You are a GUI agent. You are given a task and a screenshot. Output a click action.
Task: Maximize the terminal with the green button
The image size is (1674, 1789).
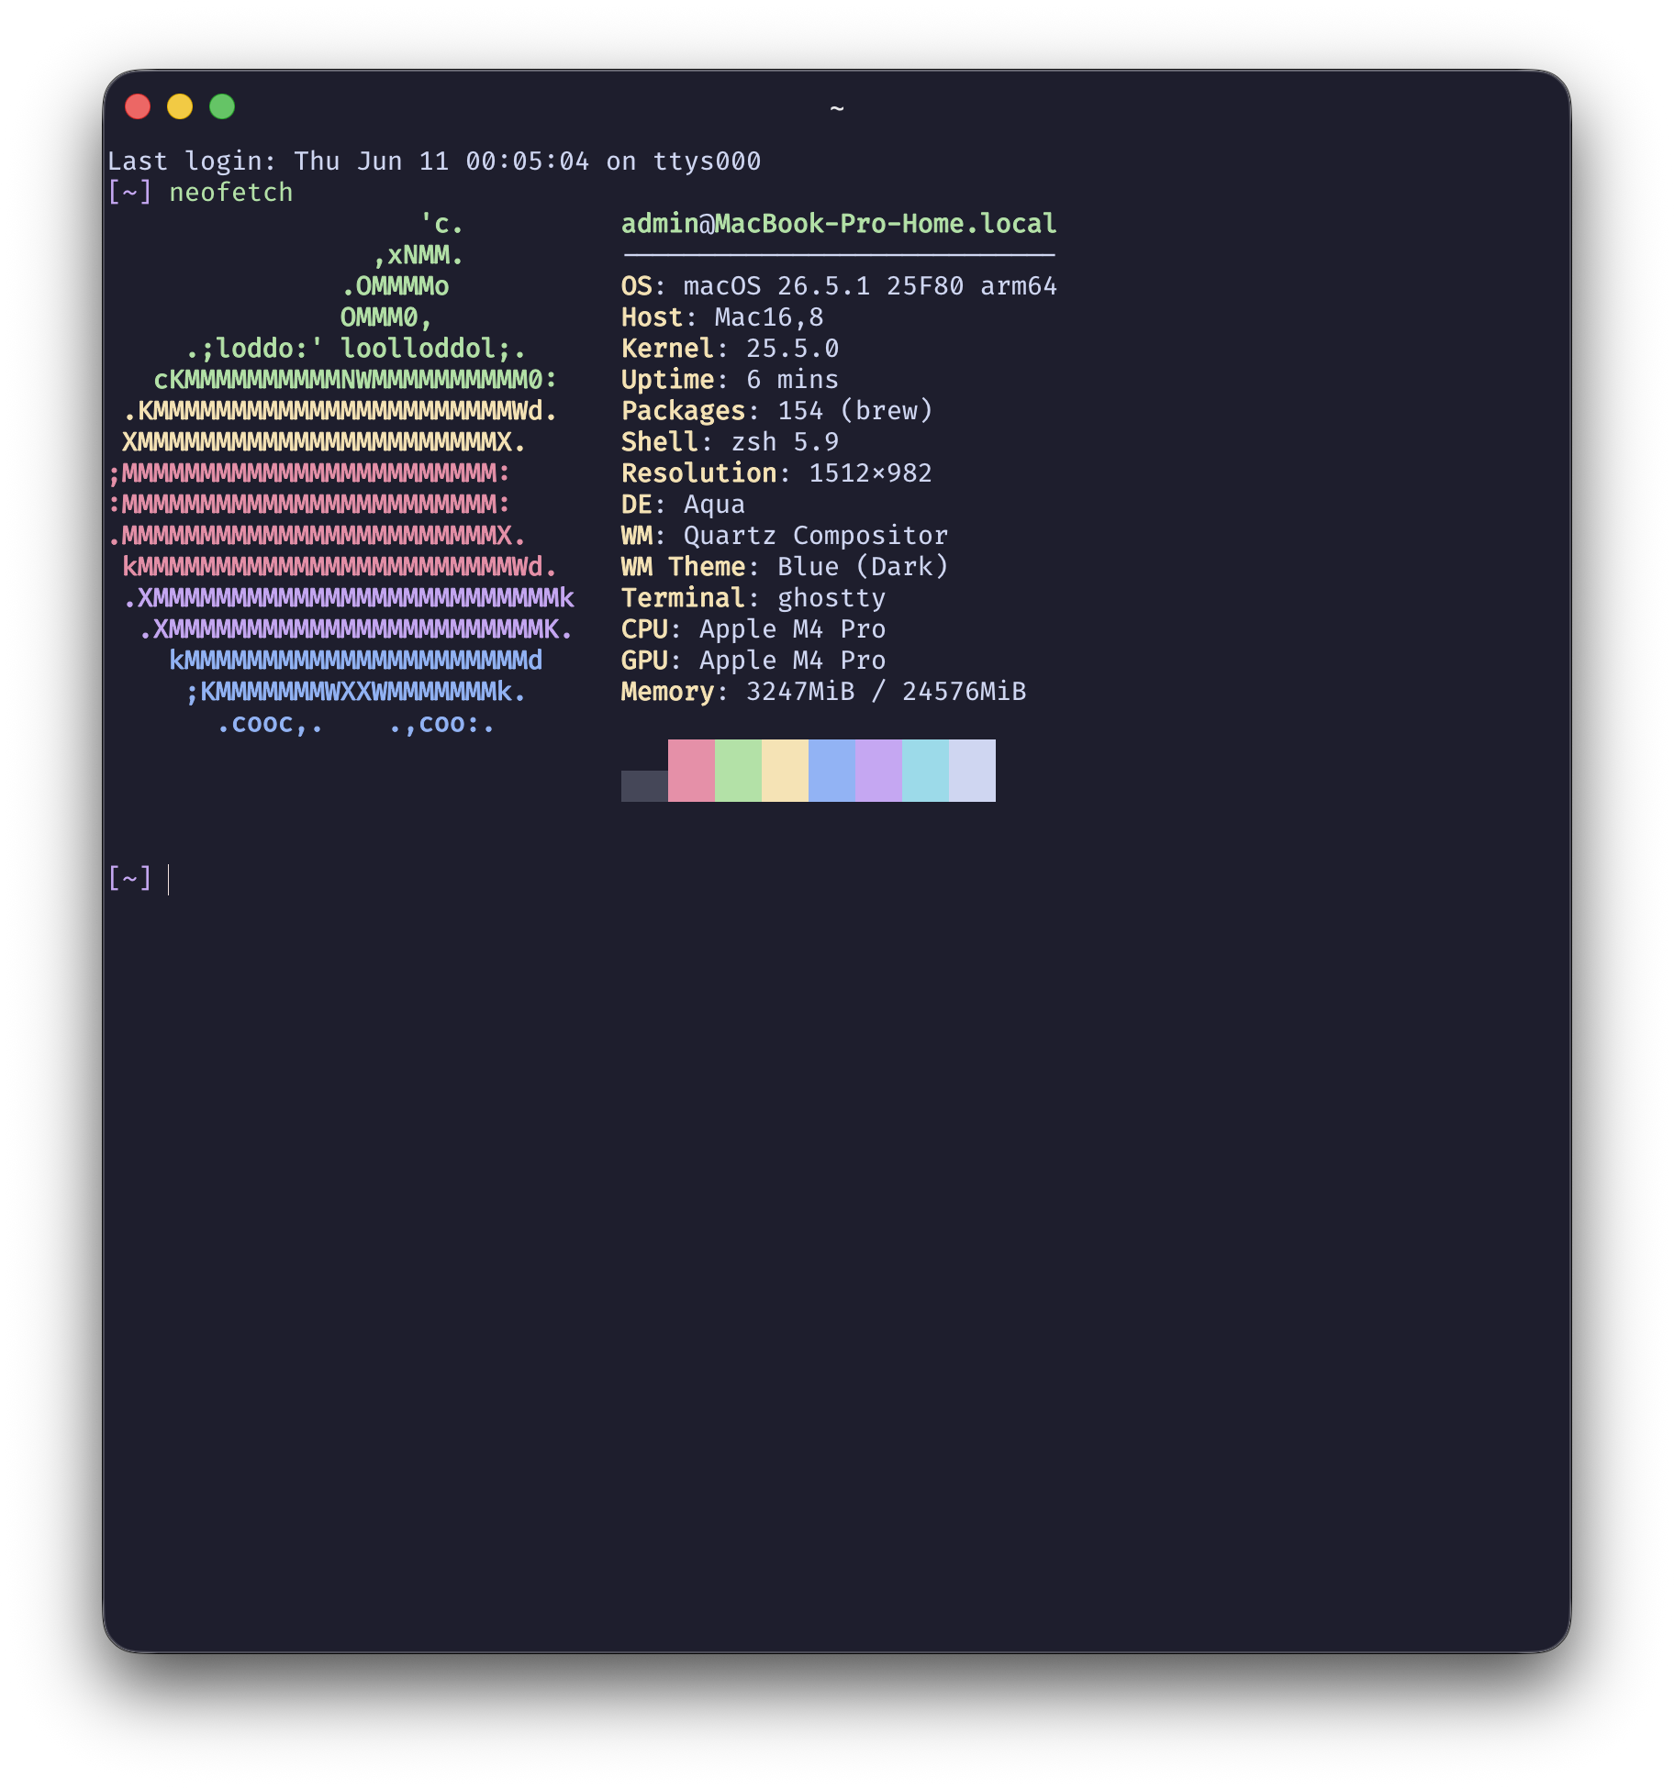coord(222,107)
